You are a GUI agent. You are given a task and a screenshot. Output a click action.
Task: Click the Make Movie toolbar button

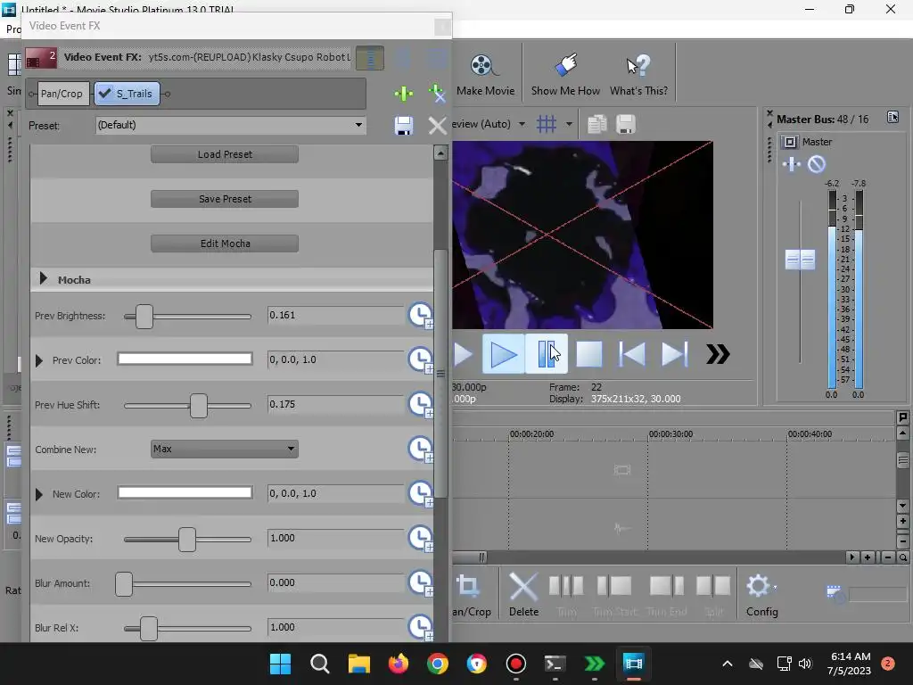pos(485,75)
